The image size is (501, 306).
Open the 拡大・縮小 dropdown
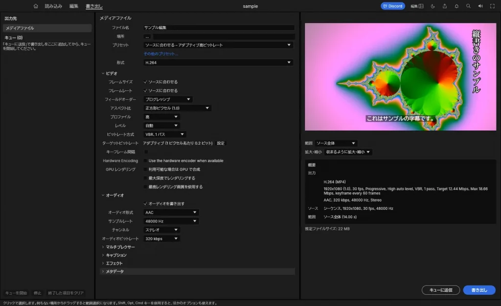click(x=348, y=152)
